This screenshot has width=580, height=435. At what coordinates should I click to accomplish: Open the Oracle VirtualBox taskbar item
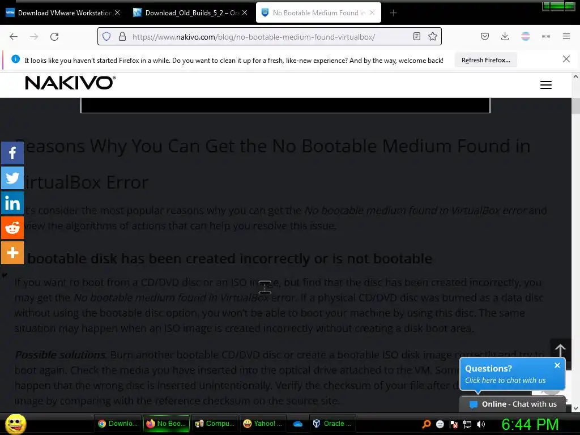coord(332,424)
